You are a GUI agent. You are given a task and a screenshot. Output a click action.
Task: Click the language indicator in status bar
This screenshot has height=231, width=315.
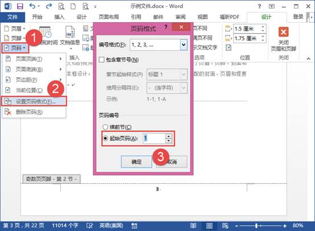(x=111, y=225)
